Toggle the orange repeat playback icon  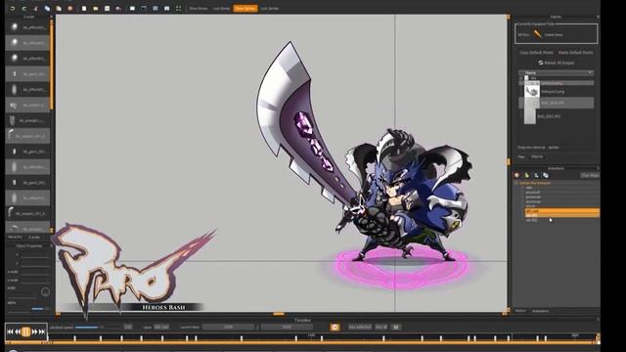335,328
